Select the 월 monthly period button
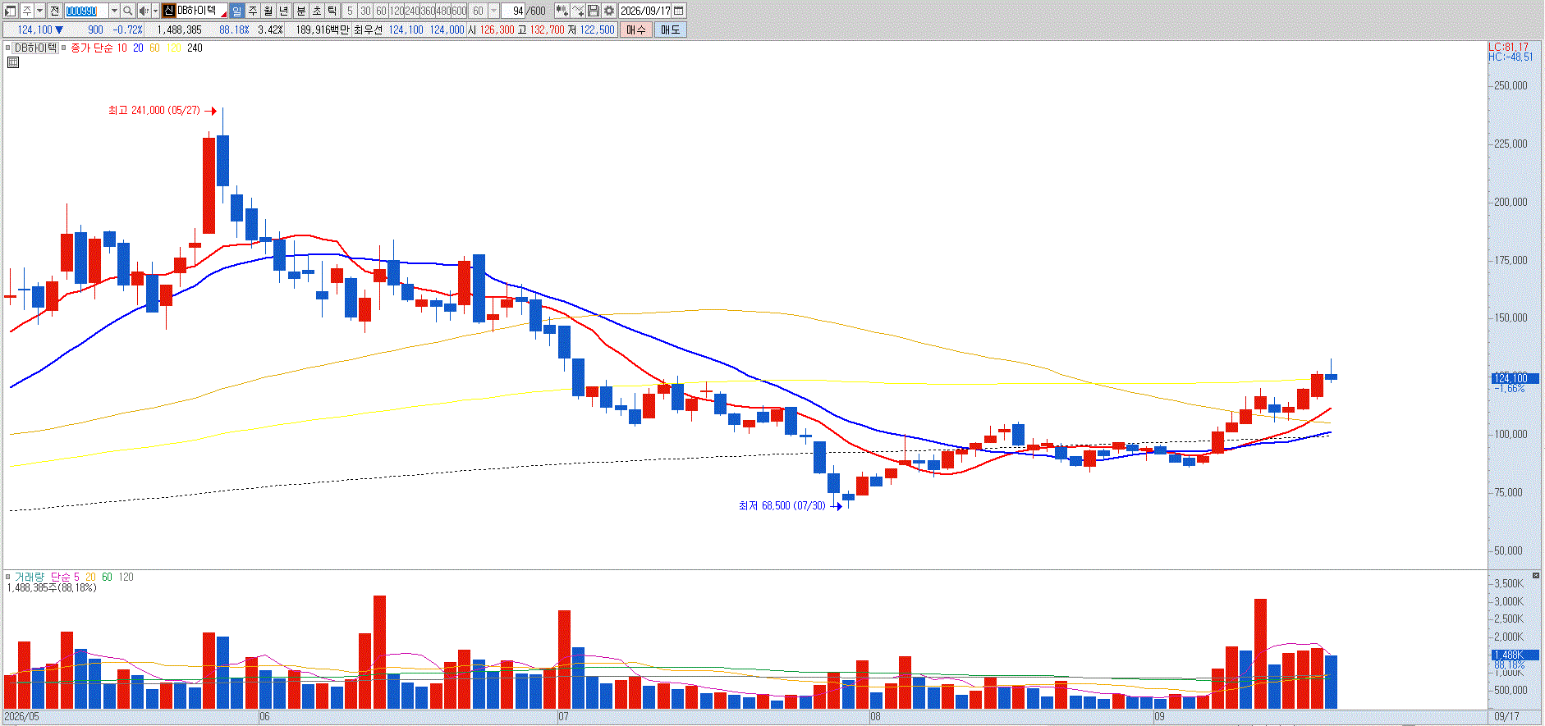1545x726 pixels. (x=268, y=11)
